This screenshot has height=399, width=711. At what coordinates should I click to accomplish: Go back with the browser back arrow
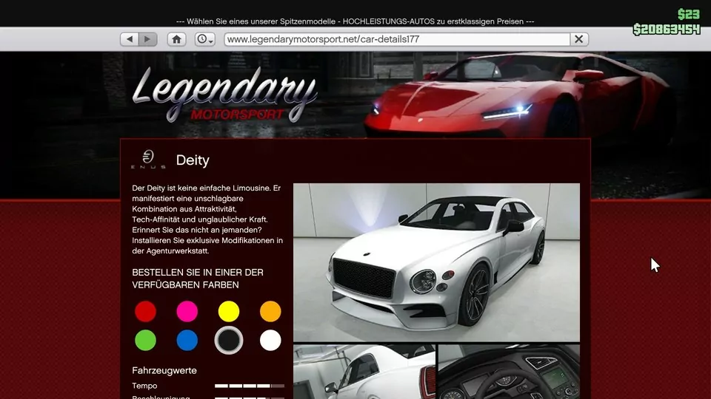coord(130,39)
